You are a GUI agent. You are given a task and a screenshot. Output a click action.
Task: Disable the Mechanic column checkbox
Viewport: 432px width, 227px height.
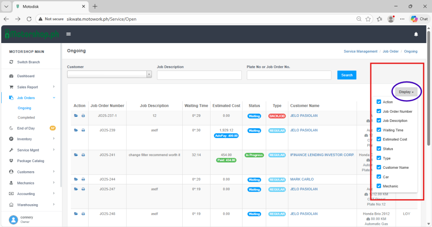click(x=379, y=186)
